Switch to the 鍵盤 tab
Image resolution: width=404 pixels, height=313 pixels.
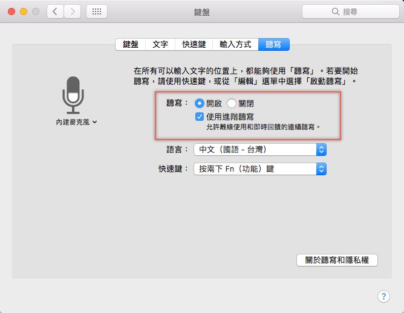pyautogui.click(x=131, y=44)
